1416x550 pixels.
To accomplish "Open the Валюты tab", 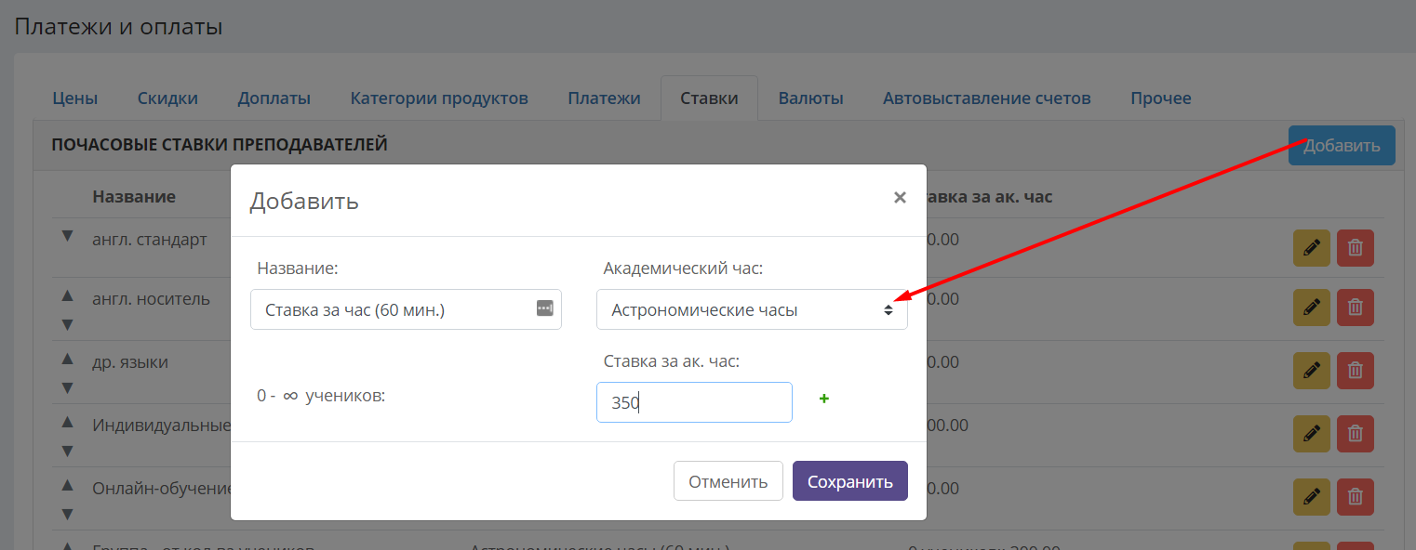I will tap(811, 98).
